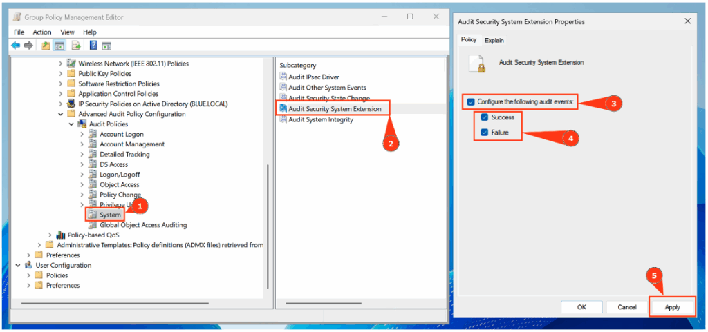Click the Show/Hide Action Pane icon
This screenshot has height=332, width=708.
[x=106, y=46]
